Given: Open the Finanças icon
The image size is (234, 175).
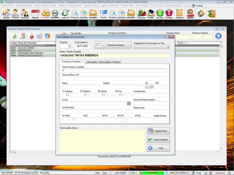Looking at the screenshot, I should coord(142,14).
